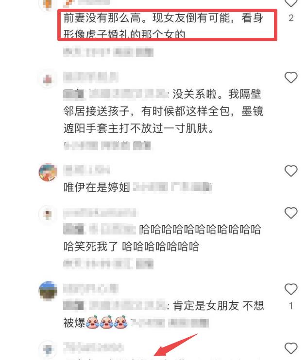The width and height of the screenshot is (306, 360).
Task: Like the red-boxed 前妻没有那么高 comment
Action: (291, 3)
